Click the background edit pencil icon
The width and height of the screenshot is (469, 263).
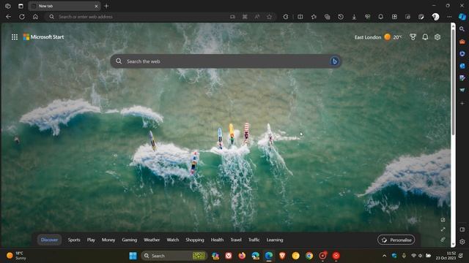coord(443,220)
